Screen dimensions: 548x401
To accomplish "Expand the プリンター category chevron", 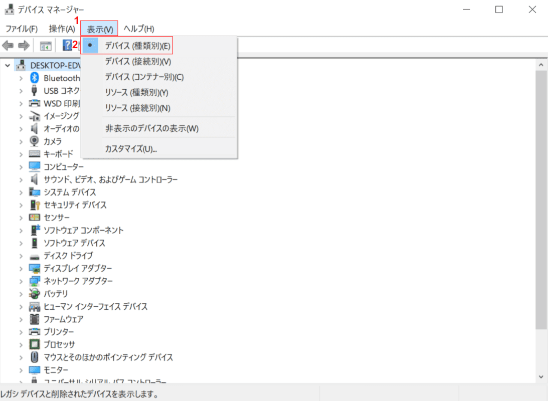I will pyautogui.click(x=21, y=332).
